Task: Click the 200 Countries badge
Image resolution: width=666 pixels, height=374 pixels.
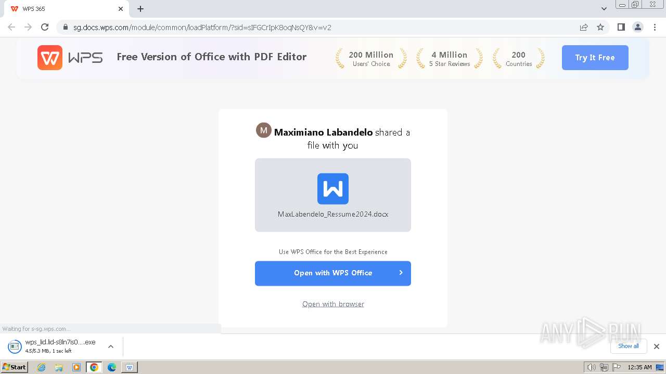Action: click(x=519, y=59)
